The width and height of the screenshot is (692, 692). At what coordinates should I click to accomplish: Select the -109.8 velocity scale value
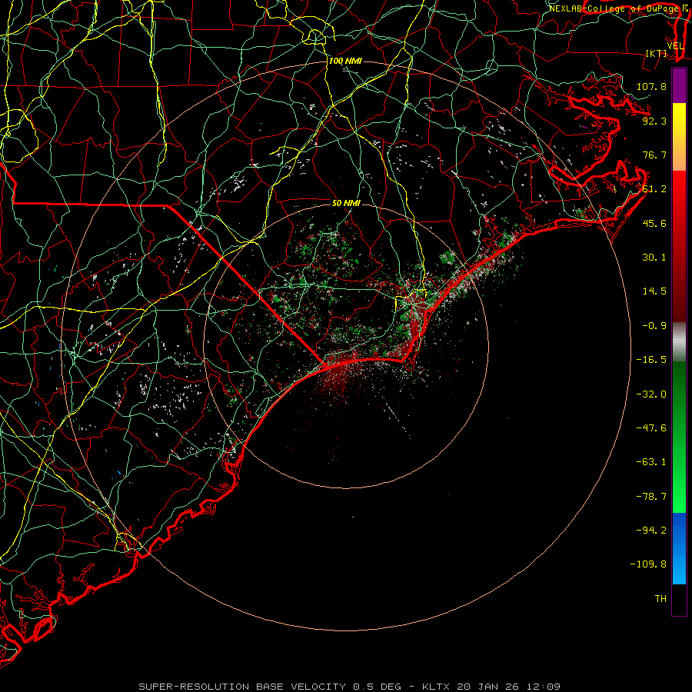pos(648,564)
